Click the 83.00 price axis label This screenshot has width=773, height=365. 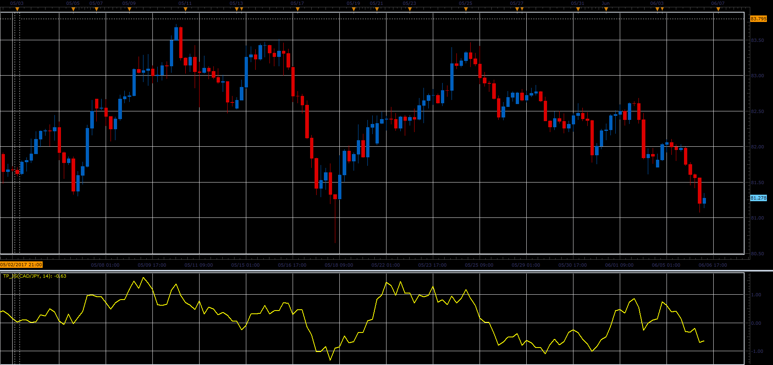[758, 76]
